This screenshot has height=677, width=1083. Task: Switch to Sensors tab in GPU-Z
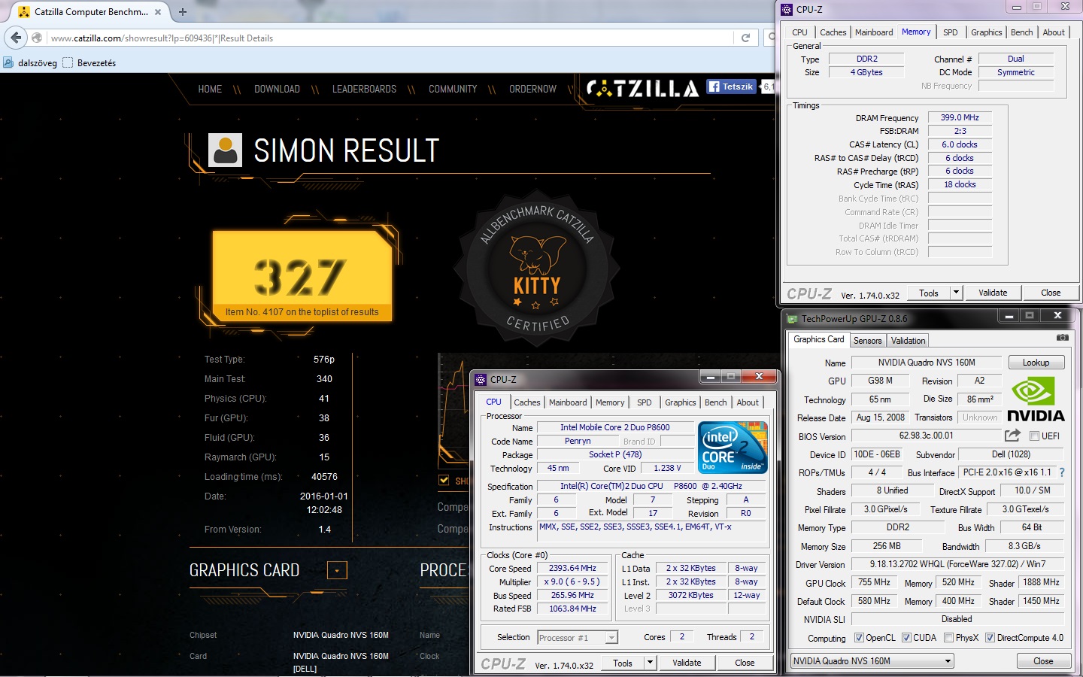pos(867,341)
